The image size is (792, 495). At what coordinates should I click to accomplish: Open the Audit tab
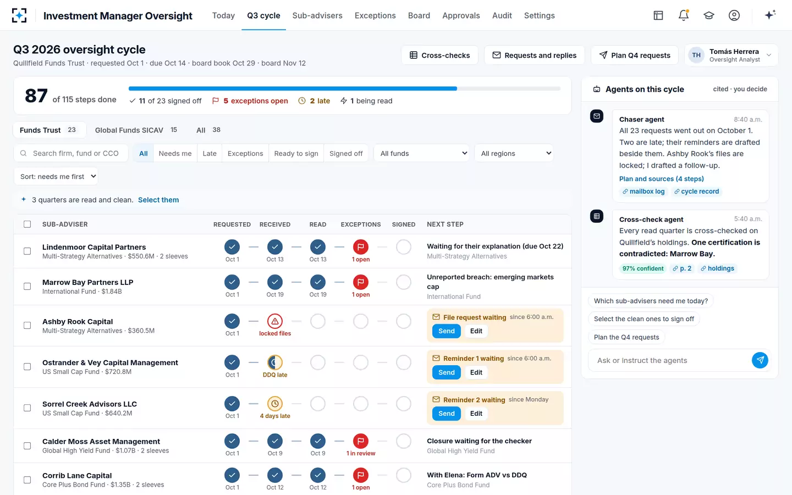tap(502, 15)
